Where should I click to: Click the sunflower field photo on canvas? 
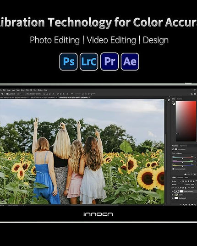click(82, 152)
